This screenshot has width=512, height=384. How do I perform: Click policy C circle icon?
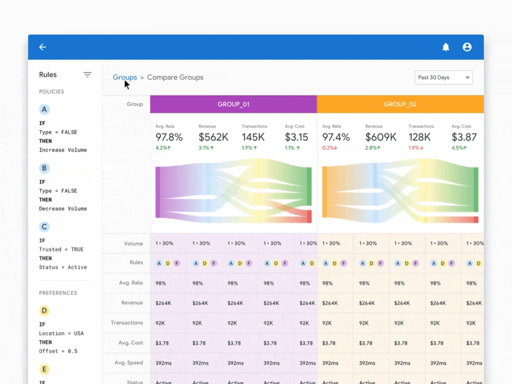[x=44, y=227]
